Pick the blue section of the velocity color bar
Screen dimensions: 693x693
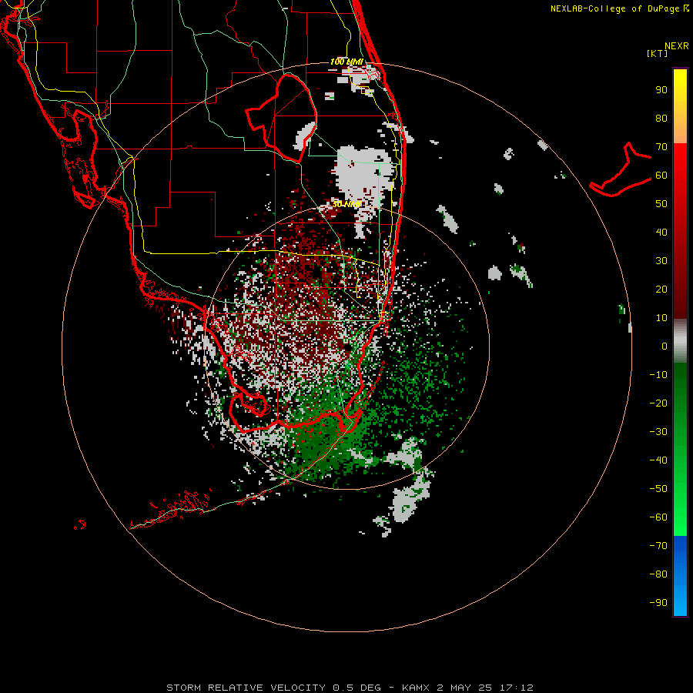(x=680, y=576)
